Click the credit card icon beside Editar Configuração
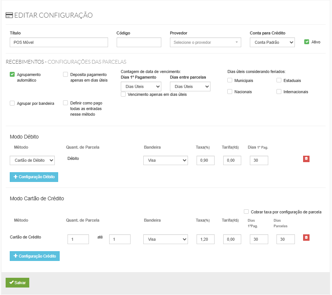This screenshot has height=295, width=332. click(9, 15)
